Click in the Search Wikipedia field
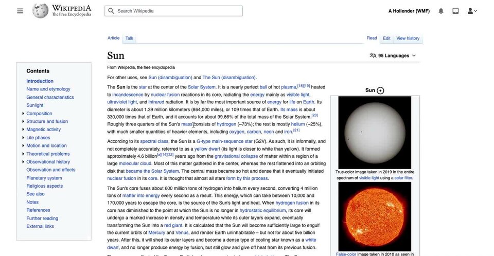The width and height of the screenshot is (494, 256). [x=173, y=11]
